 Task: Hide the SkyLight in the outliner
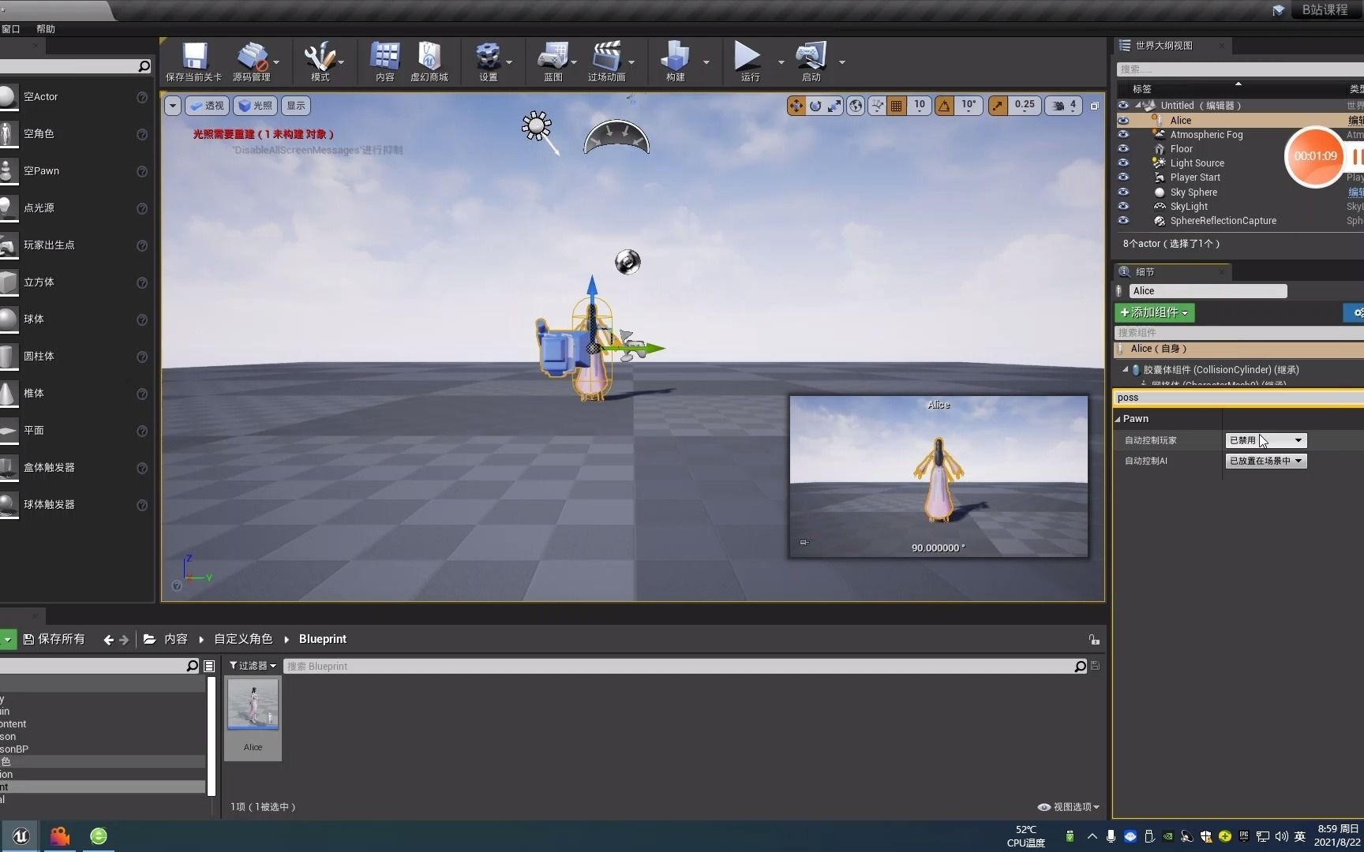click(x=1123, y=206)
